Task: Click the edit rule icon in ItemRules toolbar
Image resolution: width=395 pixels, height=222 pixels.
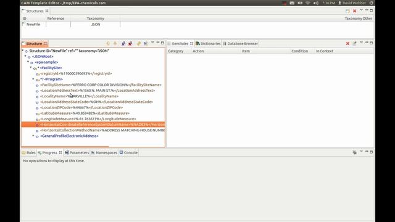Action: pyautogui.click(x=354, y=43)
